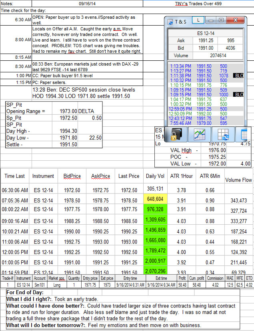254x331 pixels.
Task: Select the Day Low value 1971.80
Action: pyautogui.click(x=65, y=138)
